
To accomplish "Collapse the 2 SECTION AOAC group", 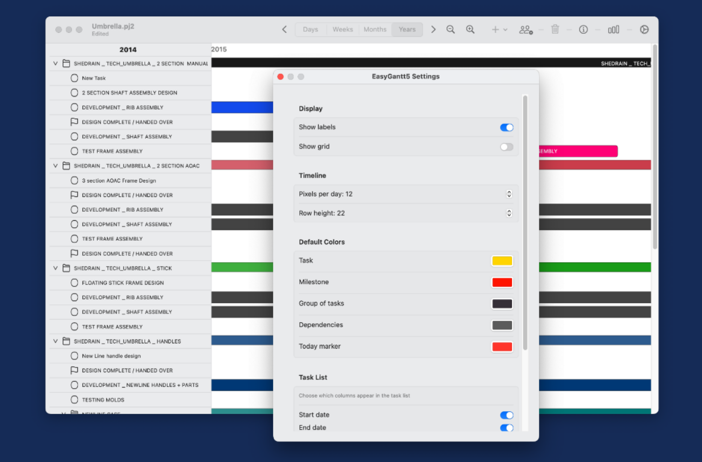I will [55, 166].
